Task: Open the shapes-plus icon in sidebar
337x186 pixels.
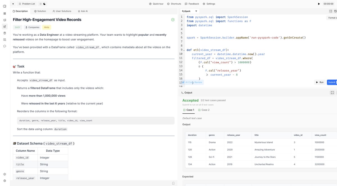Action: (x=4, y=40)
